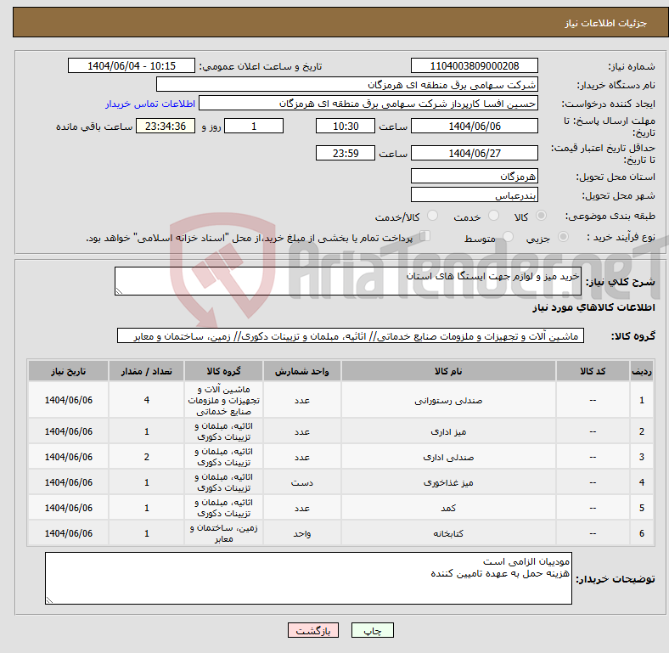Click the quantity 4 cell for صندلی رستورانی

146,400
